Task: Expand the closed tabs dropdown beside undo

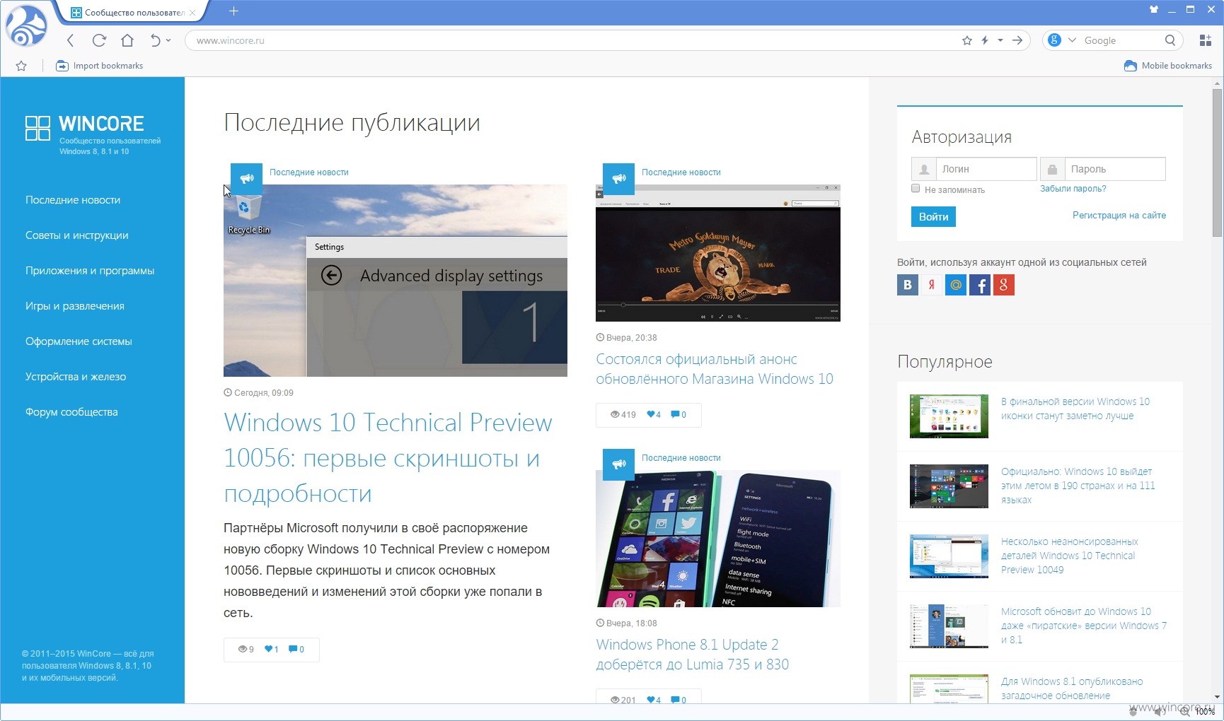Action: tap(168, 40)
